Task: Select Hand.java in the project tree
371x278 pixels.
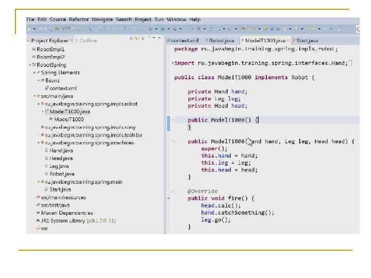Action: [59, 150]
